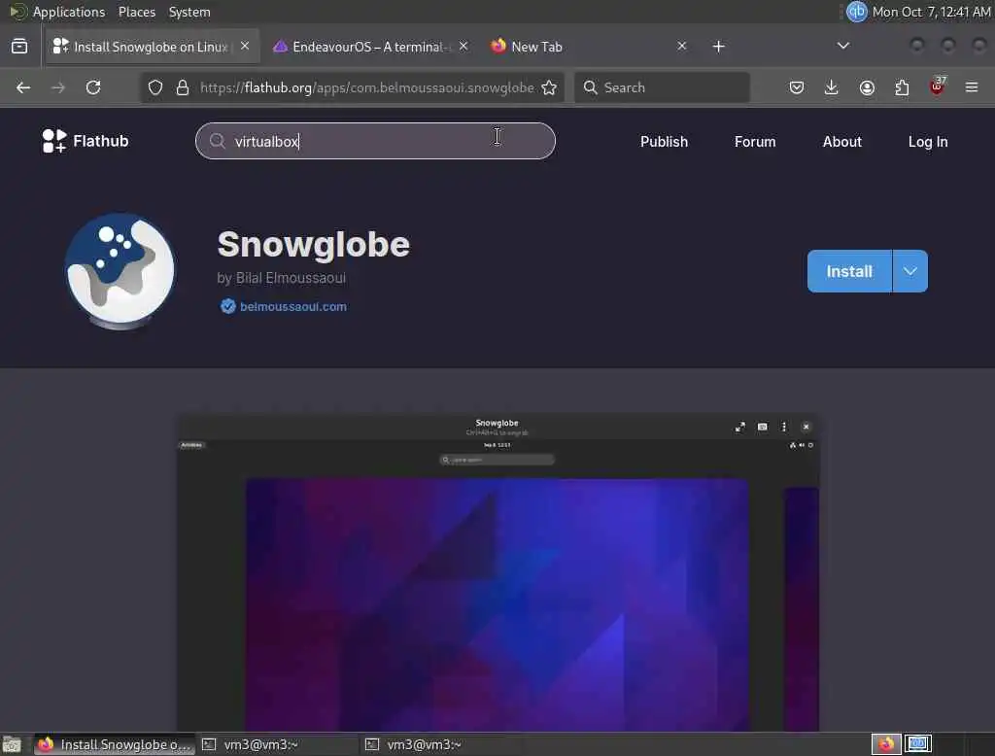
Task: Click the fullscreen icon in Snowglobe screenshot
Action: click(x=739, y=428)
